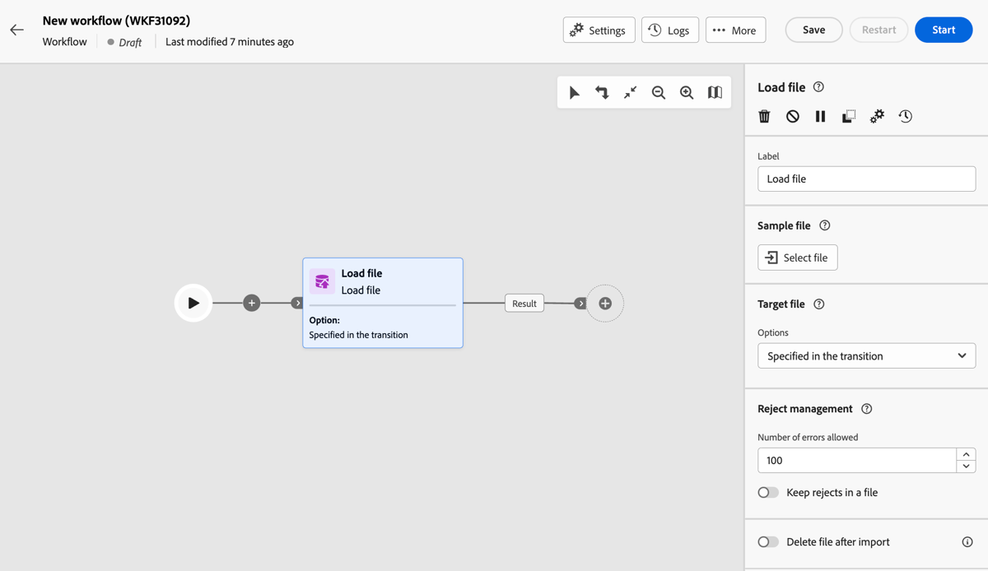Open the Logs view
The width and height of the screenshot is (988, 571).
point(669,30)
